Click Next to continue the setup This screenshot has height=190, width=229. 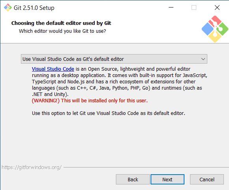168,179
